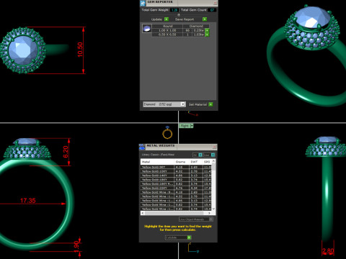Click the Total Gem Count value field
Image resolution: width=346 pixels, height=259 pixels.
point(212,10)
